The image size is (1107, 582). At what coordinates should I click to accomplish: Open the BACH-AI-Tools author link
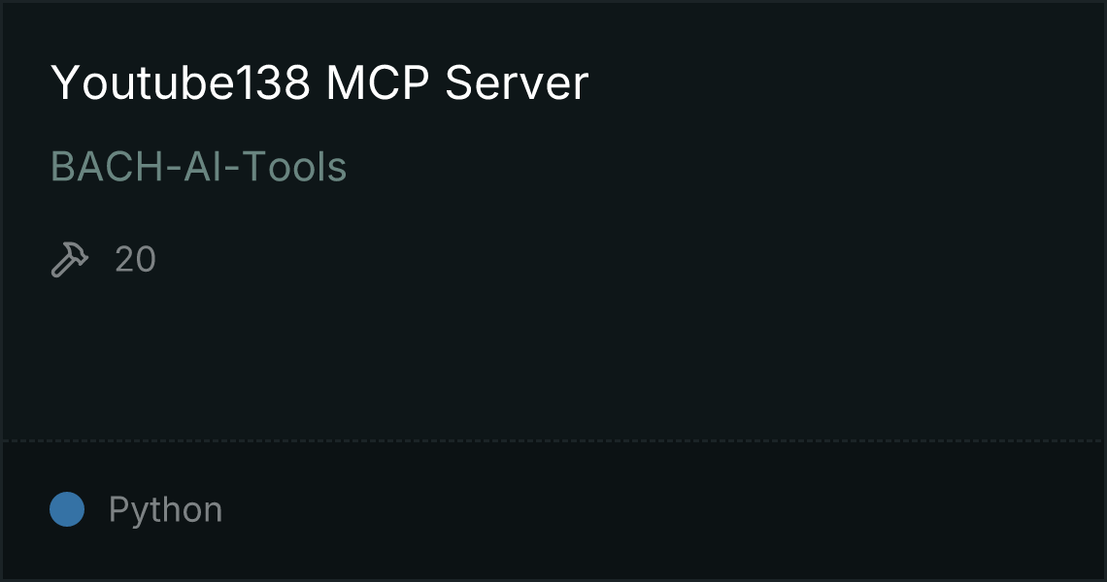tap(198, 167)
